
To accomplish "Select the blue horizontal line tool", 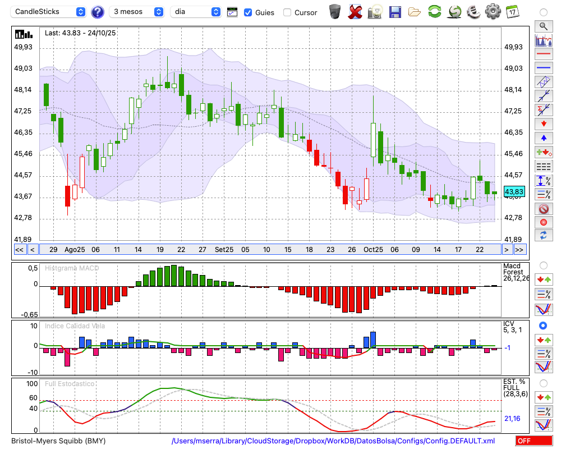I will pos(543,68).
